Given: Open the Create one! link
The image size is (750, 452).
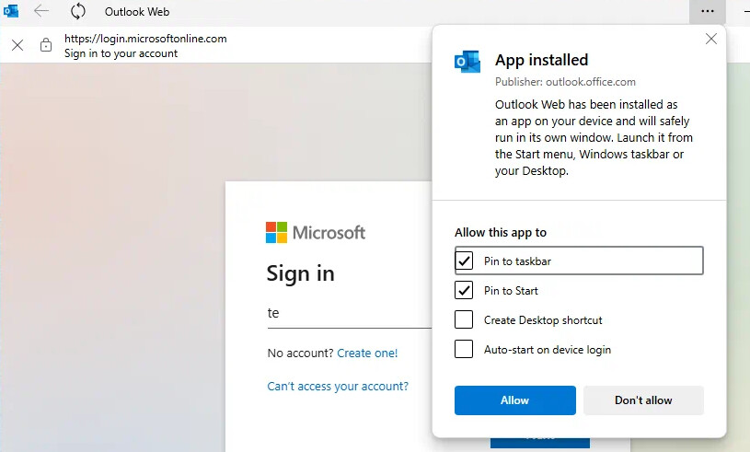Looking at the screenshot, I should [x=367, y=353].
